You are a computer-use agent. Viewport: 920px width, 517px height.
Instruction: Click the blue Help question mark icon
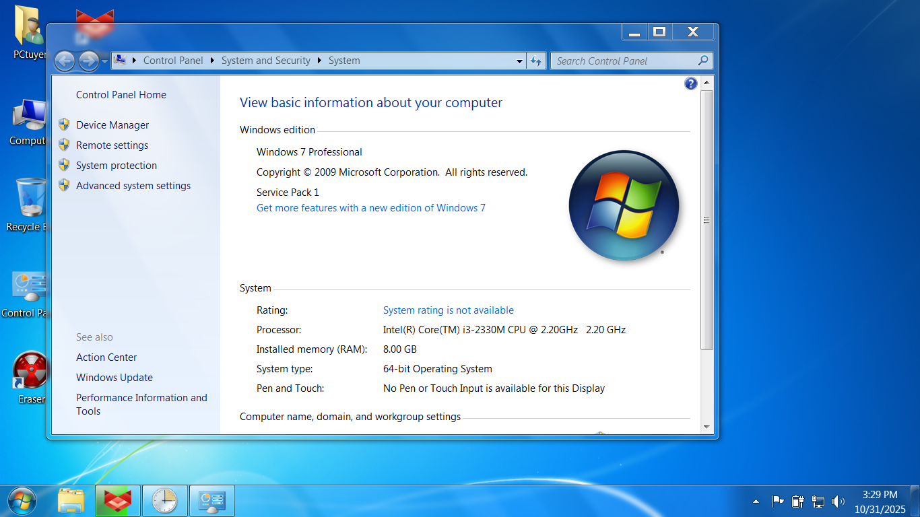point(690,83)
